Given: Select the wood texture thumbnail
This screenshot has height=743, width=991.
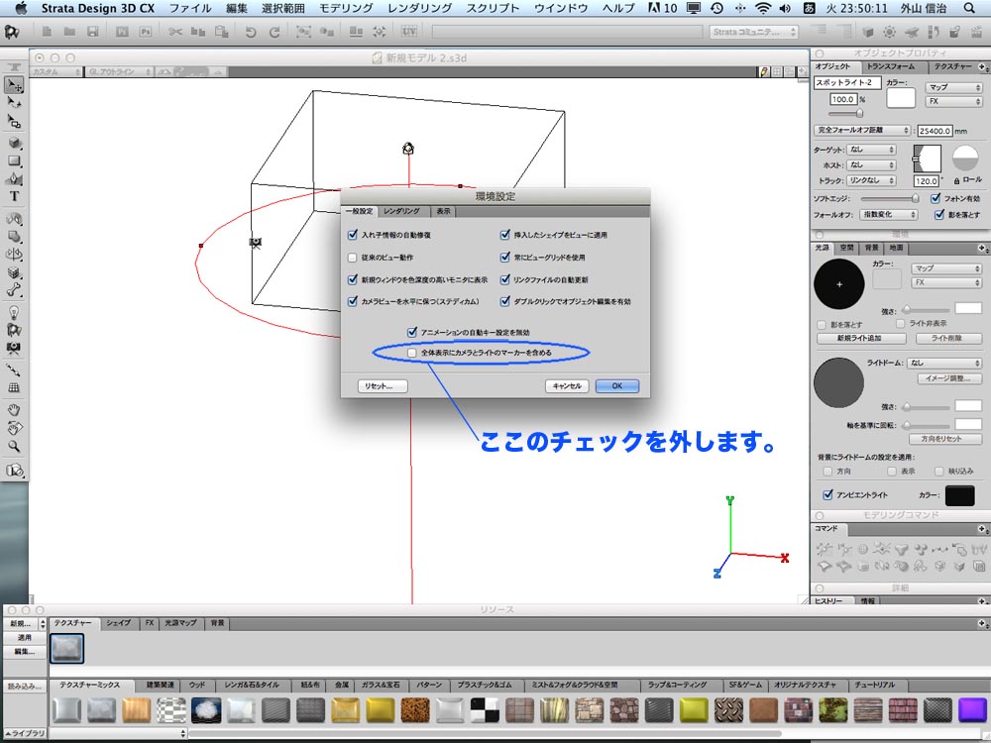Looking at the screenshot, I should click(x=137, y=710).
